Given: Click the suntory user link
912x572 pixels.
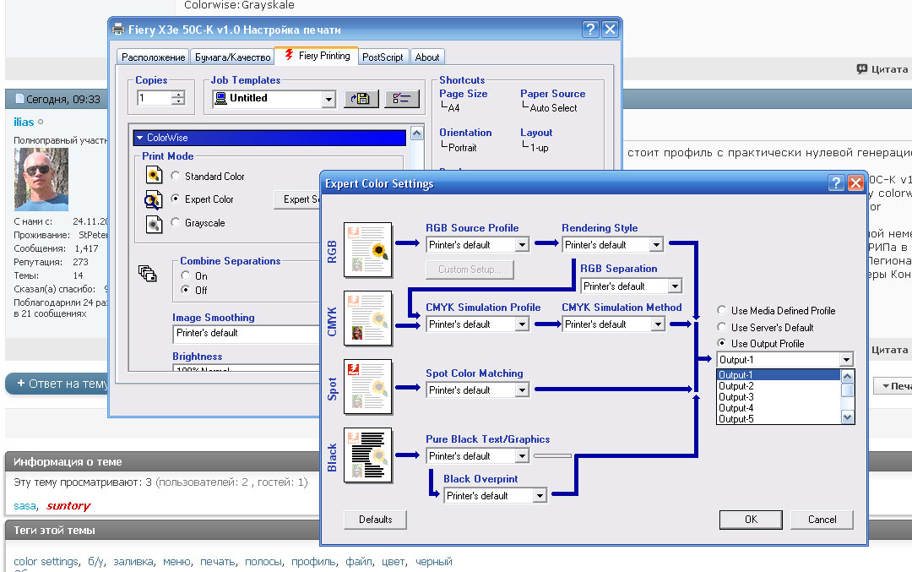Looking at the screenshot, I should [x=68, y=505].
